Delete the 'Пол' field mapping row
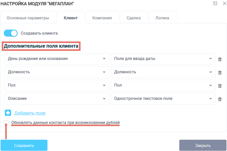Viewport: 227px width, 151px height. click(x=220, y=86)
